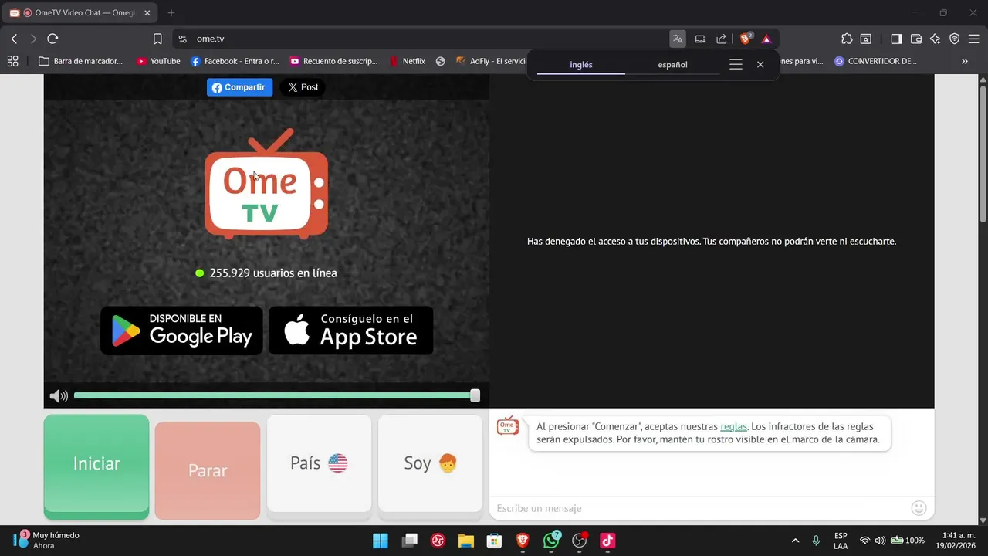Screen dimensions: 988x556
Task: Open the translate popup options menu
Action: pos(736,65)
